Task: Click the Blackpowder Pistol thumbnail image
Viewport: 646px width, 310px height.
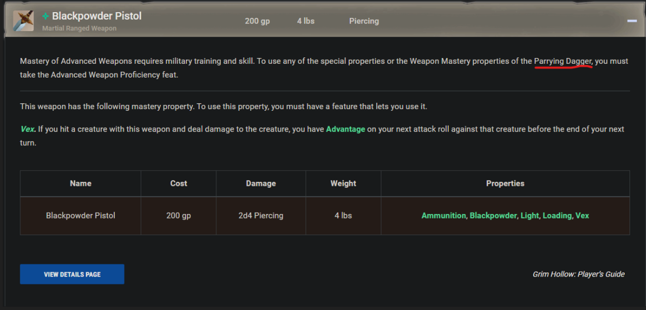Action: [x=23, y=21]
